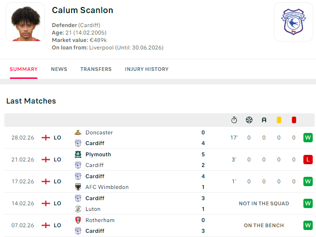Viewport: 316px width, 237px height.
Task: Click the Luton team badge
Action: pyautogui.click(x=78, y=209)
